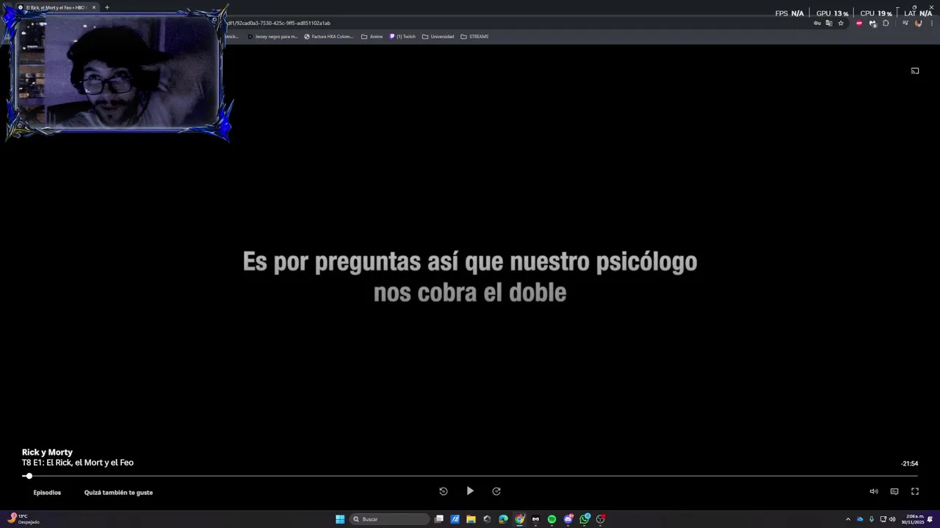Open Task View on taskbar
The width and height of the screenshot is (940, 528).
(x=438, y=519)
